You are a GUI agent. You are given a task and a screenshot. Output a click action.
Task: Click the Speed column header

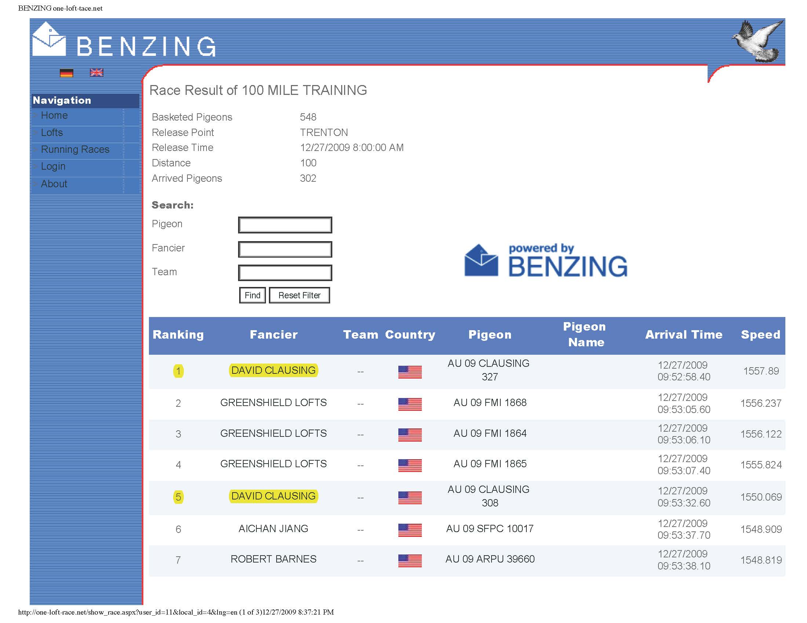pos(760,335)
